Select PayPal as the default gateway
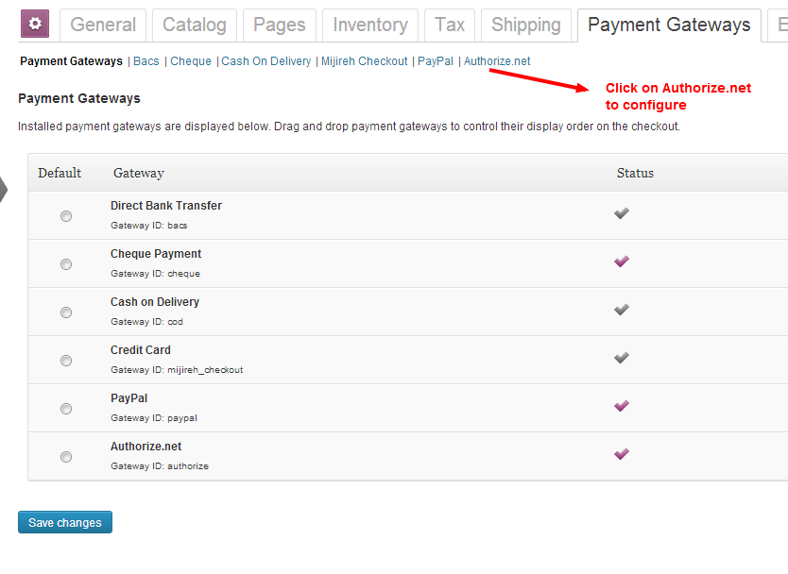This screenshot has height=574, width=788. [66, 409]
